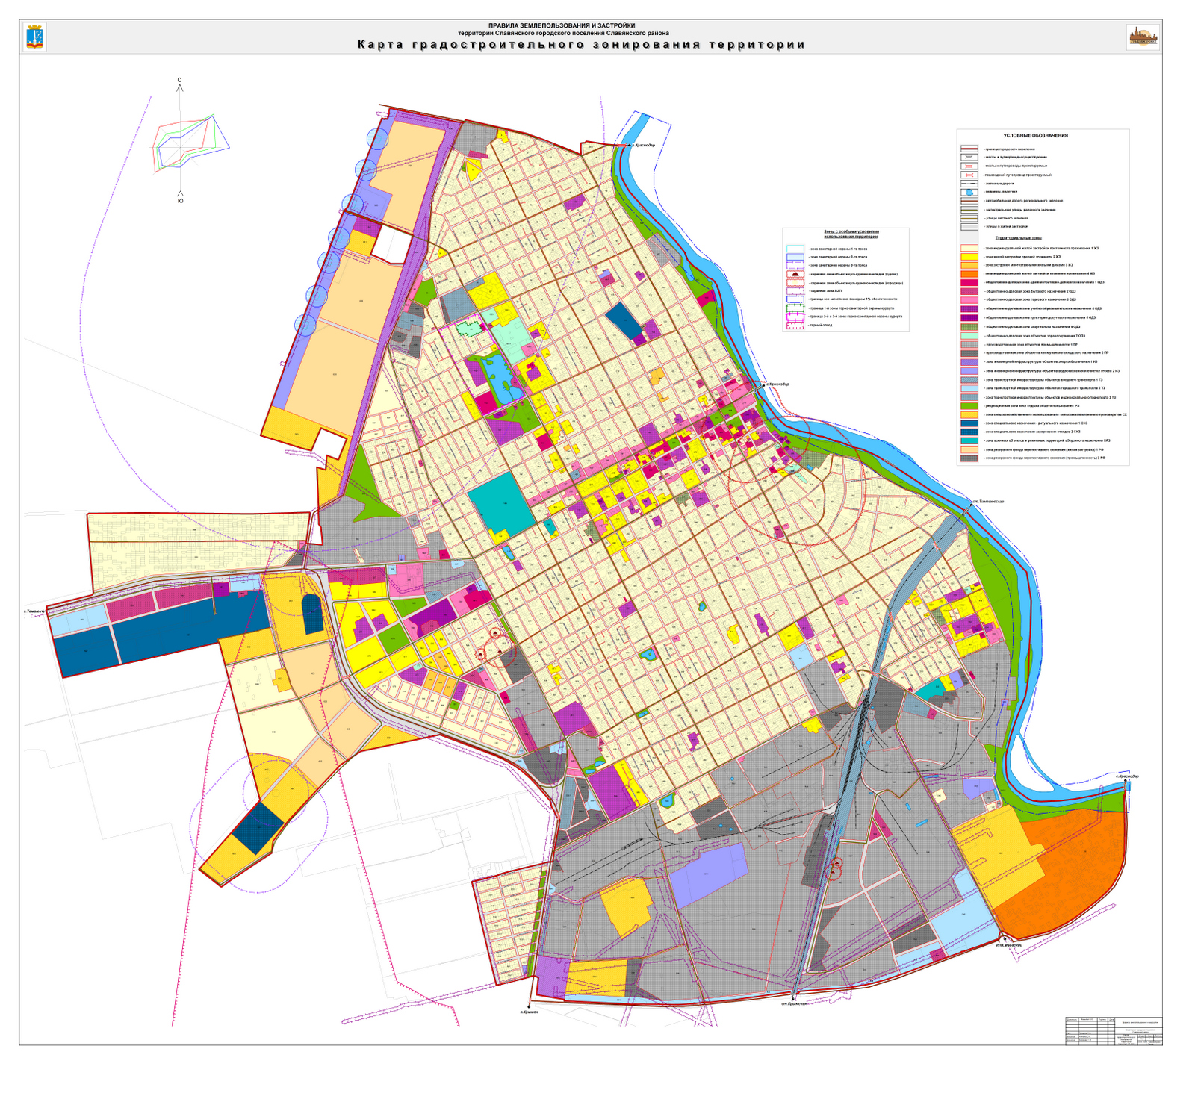Click the orange 4 ЖЗ seasonal housing swatch

tap(969, 274)
